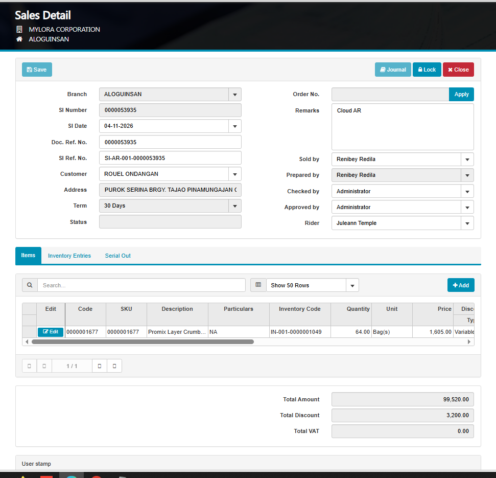Open the Customer dropdown arrow

click(235, 174)
